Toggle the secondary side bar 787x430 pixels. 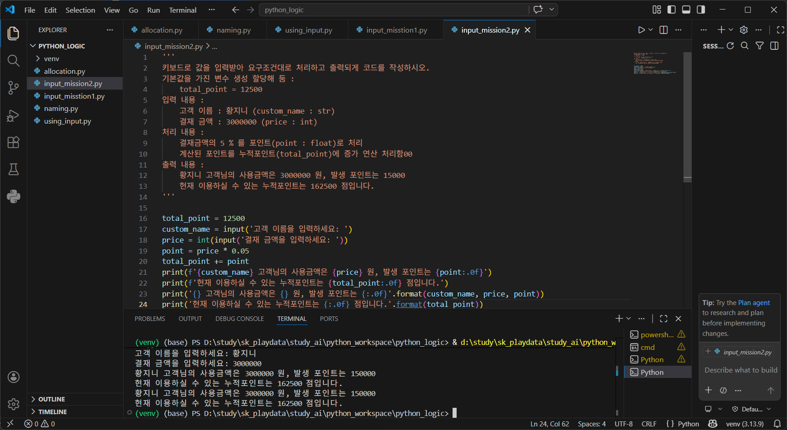click(701, 10)
